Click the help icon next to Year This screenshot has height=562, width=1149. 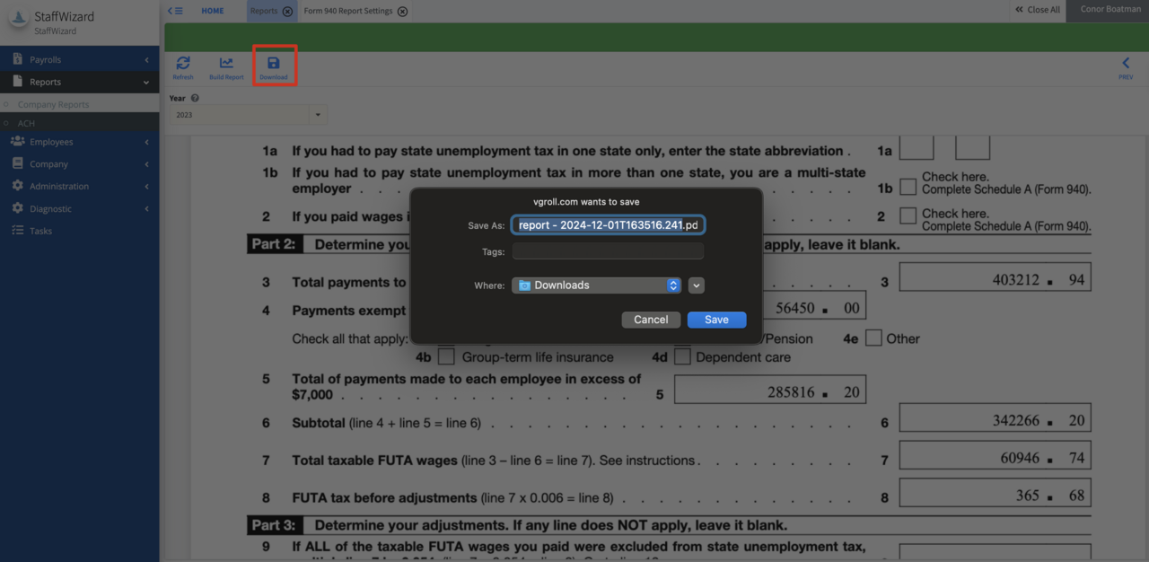pos(195,98)
